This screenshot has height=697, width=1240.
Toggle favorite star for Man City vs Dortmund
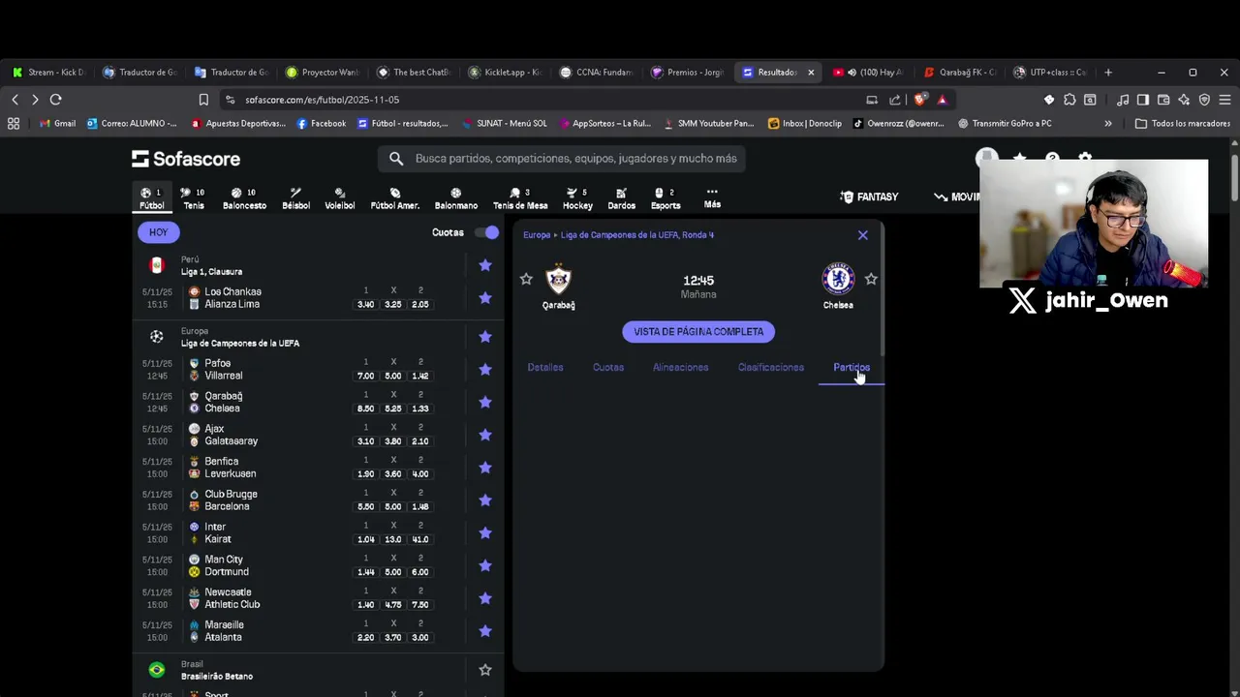point(485,565)
